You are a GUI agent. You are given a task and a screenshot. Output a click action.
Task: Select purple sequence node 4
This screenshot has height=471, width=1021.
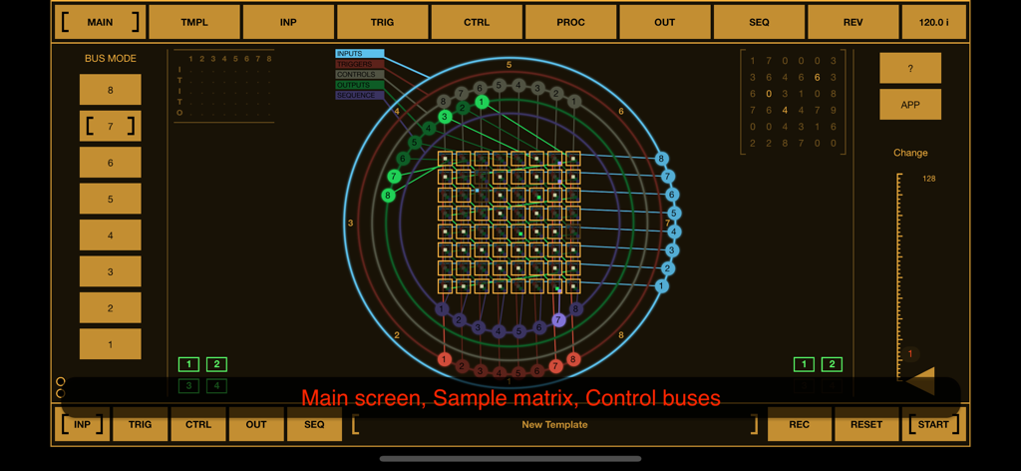click(499, 331)
